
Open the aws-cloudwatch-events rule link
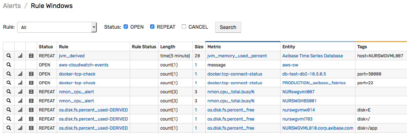click(84, 65)
